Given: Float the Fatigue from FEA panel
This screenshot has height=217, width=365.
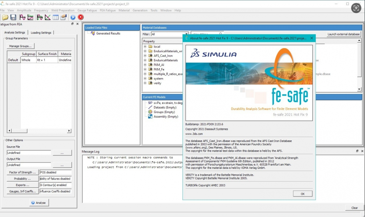Looking at the screenshot, I should click(x=72, y=24).
